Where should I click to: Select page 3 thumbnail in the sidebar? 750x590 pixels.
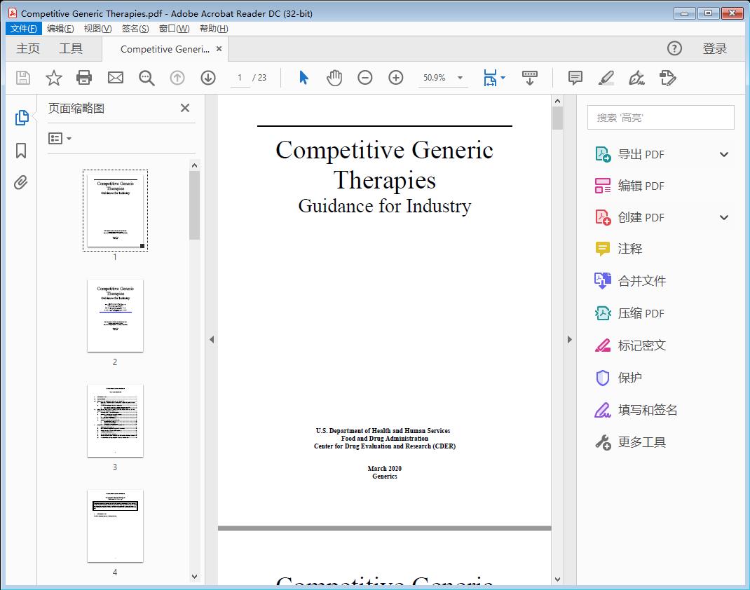[114, 420]
